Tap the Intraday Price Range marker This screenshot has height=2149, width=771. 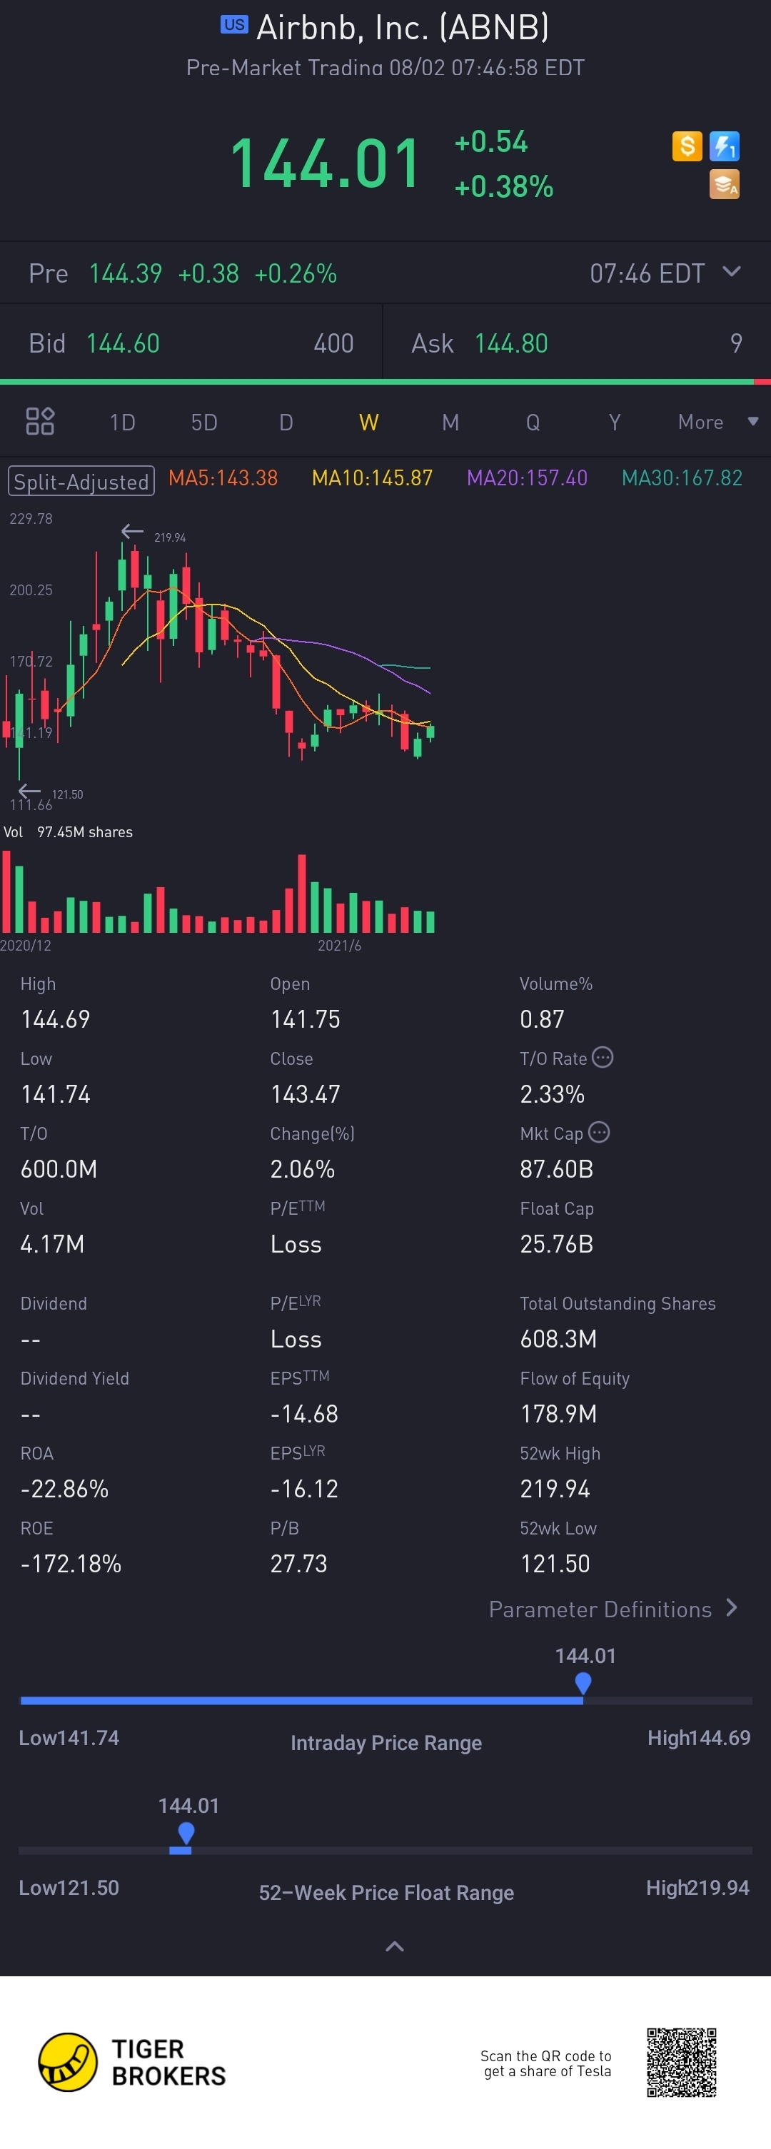pyautogui.click(x=583, y=1683)
